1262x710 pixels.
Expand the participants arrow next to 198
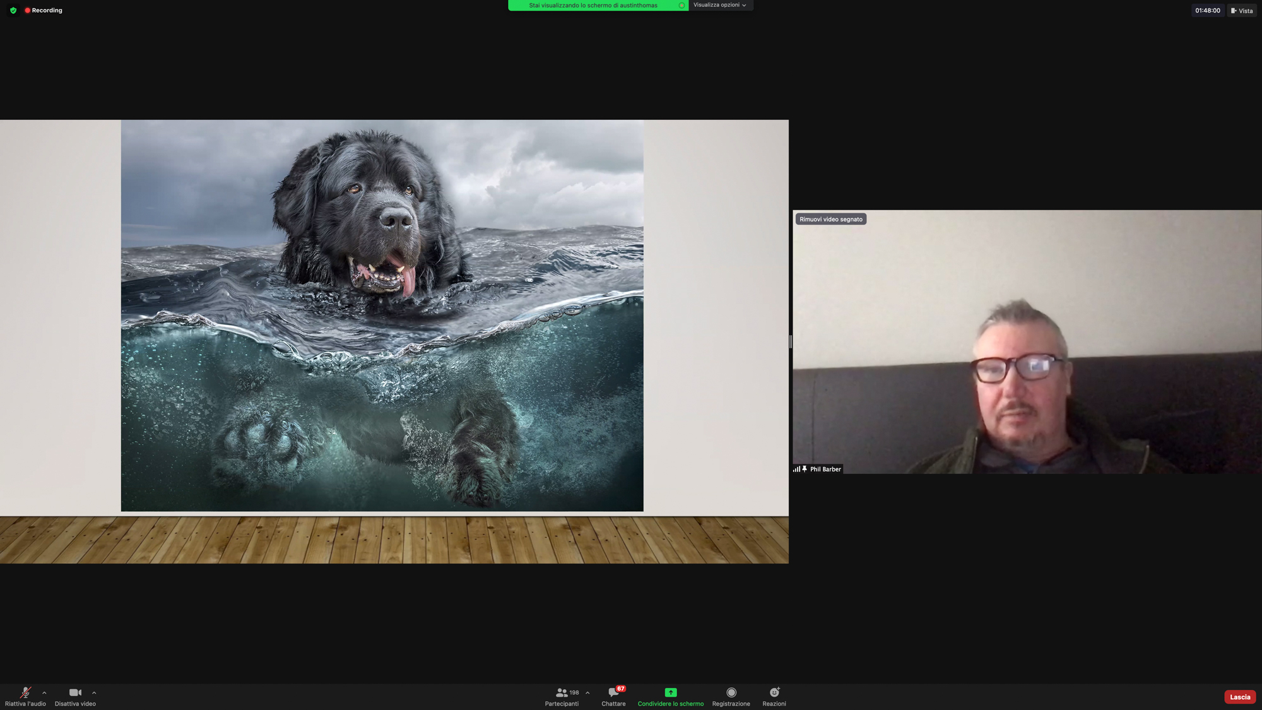pyautogui.click(x=587, y=692)
